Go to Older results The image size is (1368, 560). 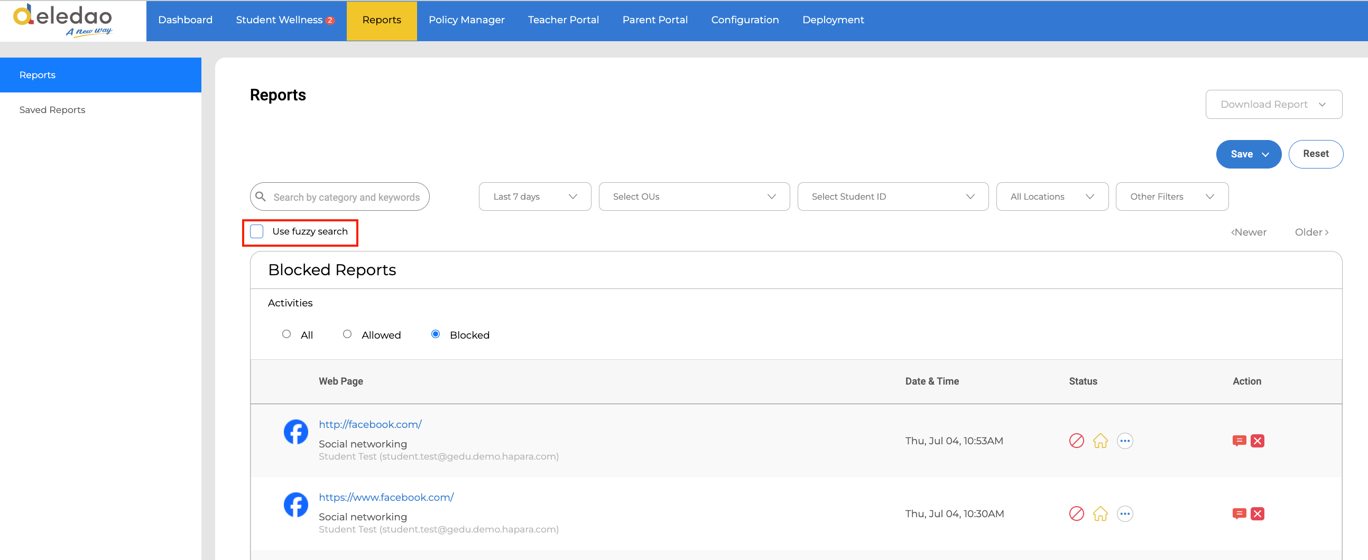click(1312, 232)
